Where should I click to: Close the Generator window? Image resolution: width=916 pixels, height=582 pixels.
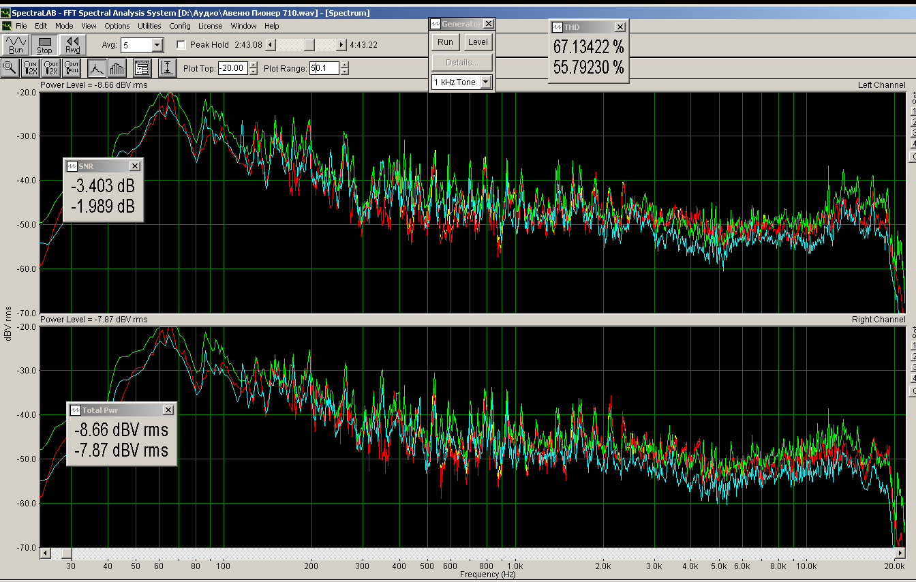click(488, 24)
